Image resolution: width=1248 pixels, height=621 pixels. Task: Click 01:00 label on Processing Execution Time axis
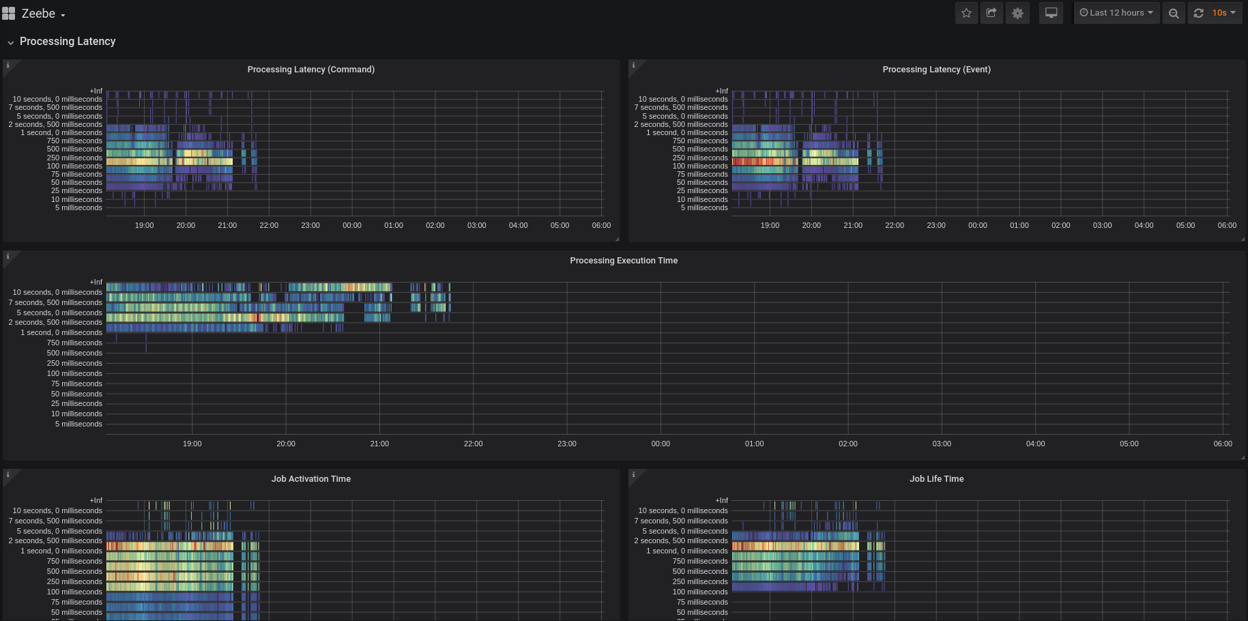754,444
